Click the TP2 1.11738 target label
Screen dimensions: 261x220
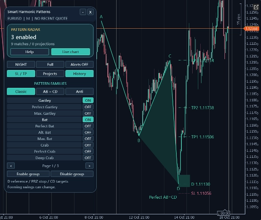point(202,108)
